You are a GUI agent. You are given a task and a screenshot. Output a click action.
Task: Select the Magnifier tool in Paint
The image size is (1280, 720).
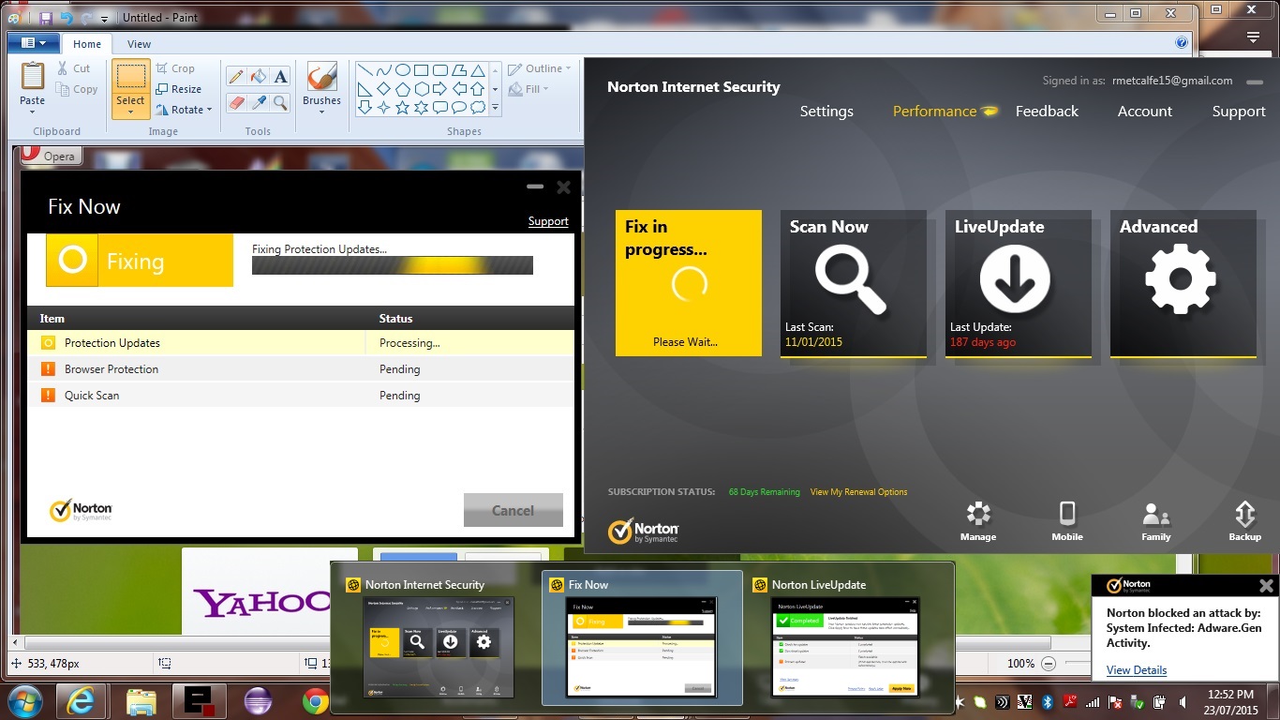pyautogui.click(x=281, y=102)
